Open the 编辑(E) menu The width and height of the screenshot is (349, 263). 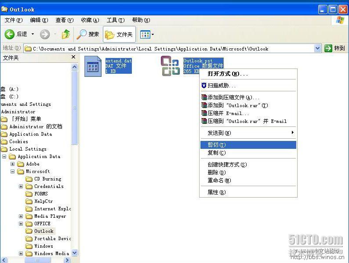(x=39, y=20)
